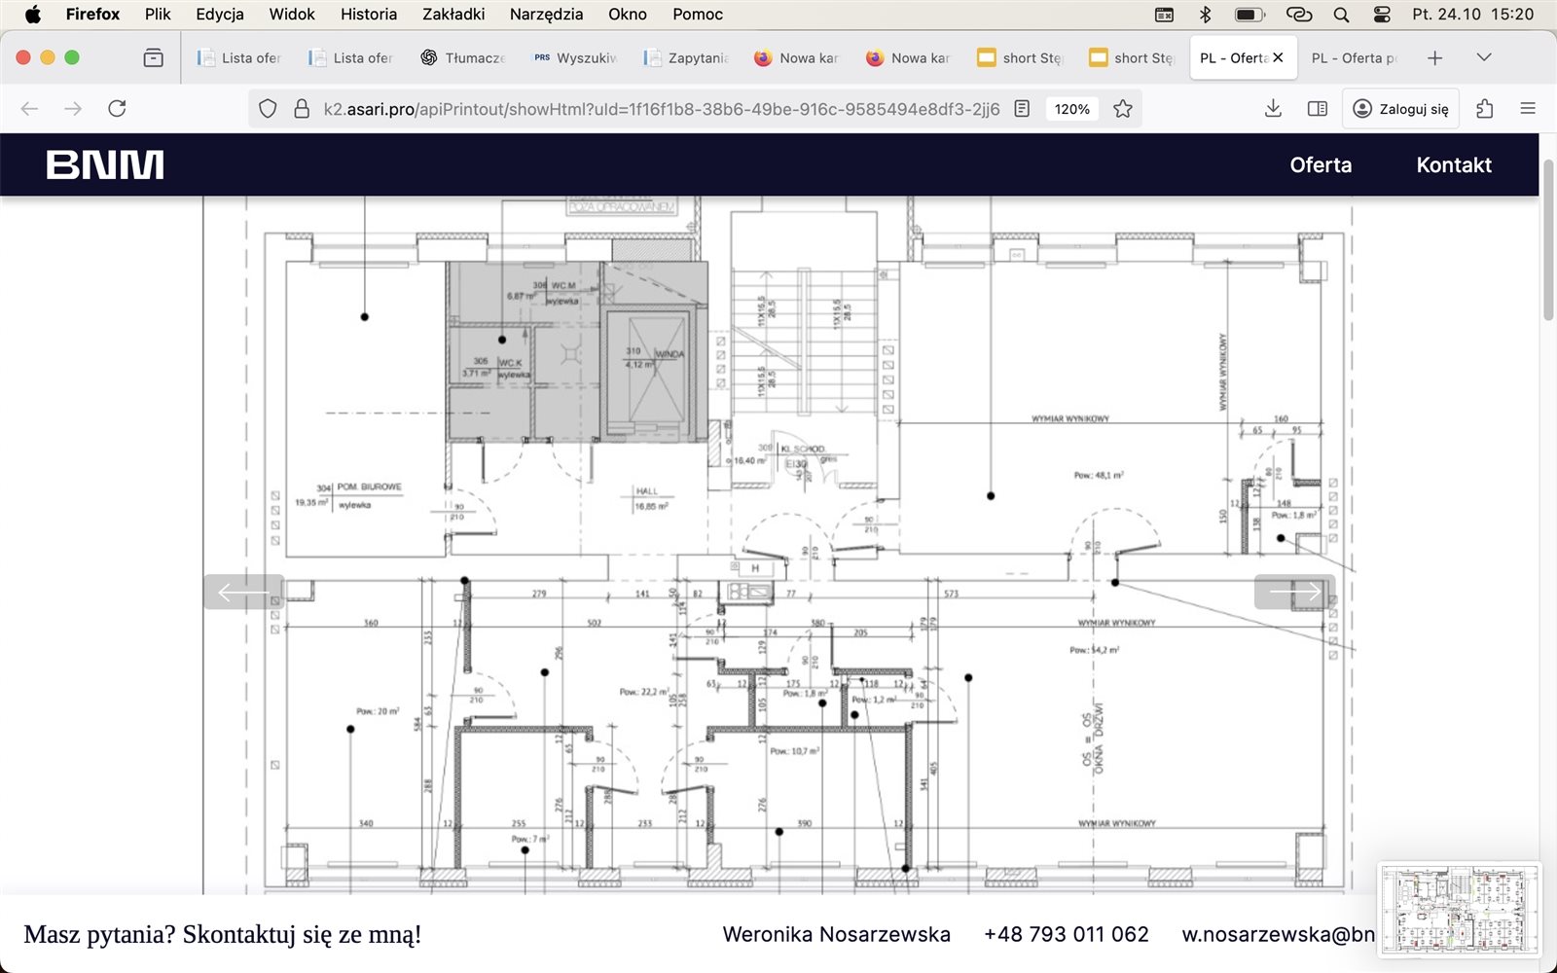Show next floor plan with right arrow

tap(1293, 592)
